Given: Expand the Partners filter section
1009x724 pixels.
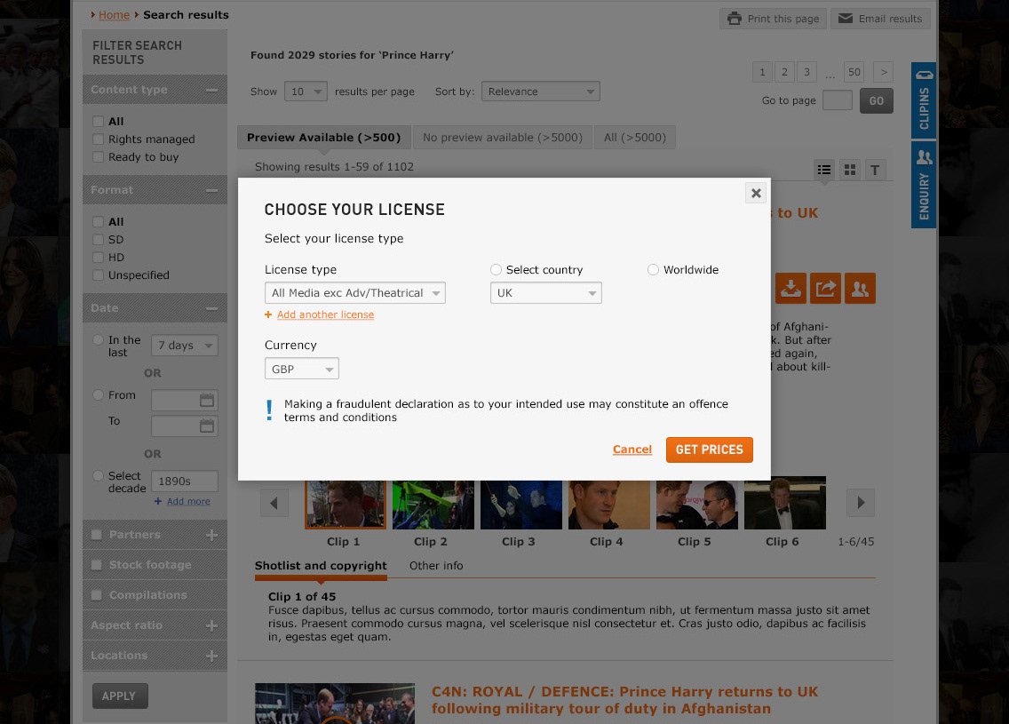Looking at the screenshot, I should [x=213, y=534].
